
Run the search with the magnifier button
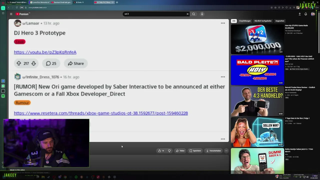[193, 14]
